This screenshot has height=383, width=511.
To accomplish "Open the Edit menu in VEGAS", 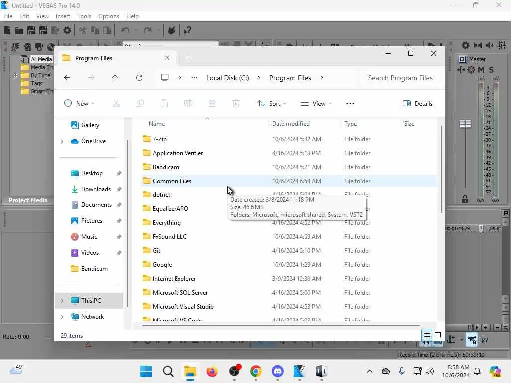I will [x=24, y=16].
